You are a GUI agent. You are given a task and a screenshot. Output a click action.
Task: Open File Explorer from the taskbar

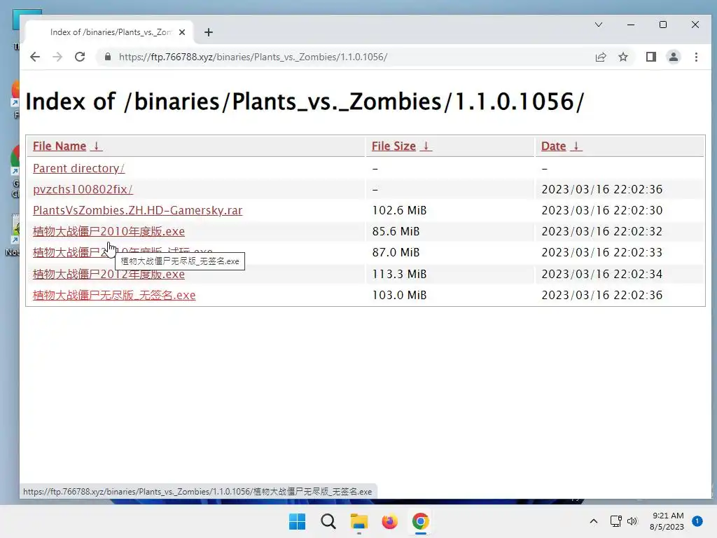point(359,521)
